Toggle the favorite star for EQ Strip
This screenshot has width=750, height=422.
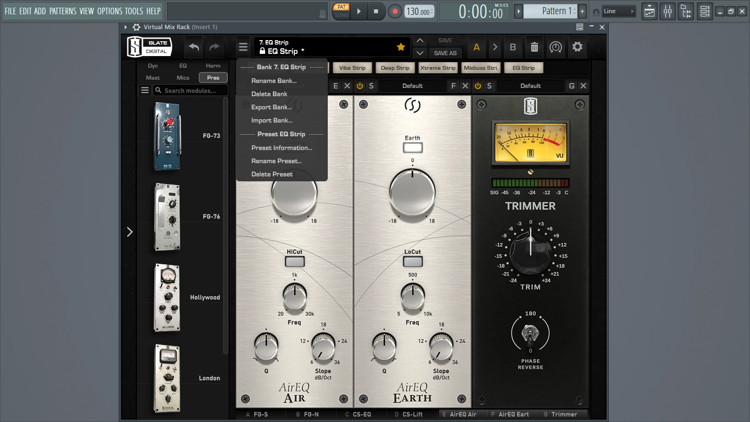tap(401, 47)
